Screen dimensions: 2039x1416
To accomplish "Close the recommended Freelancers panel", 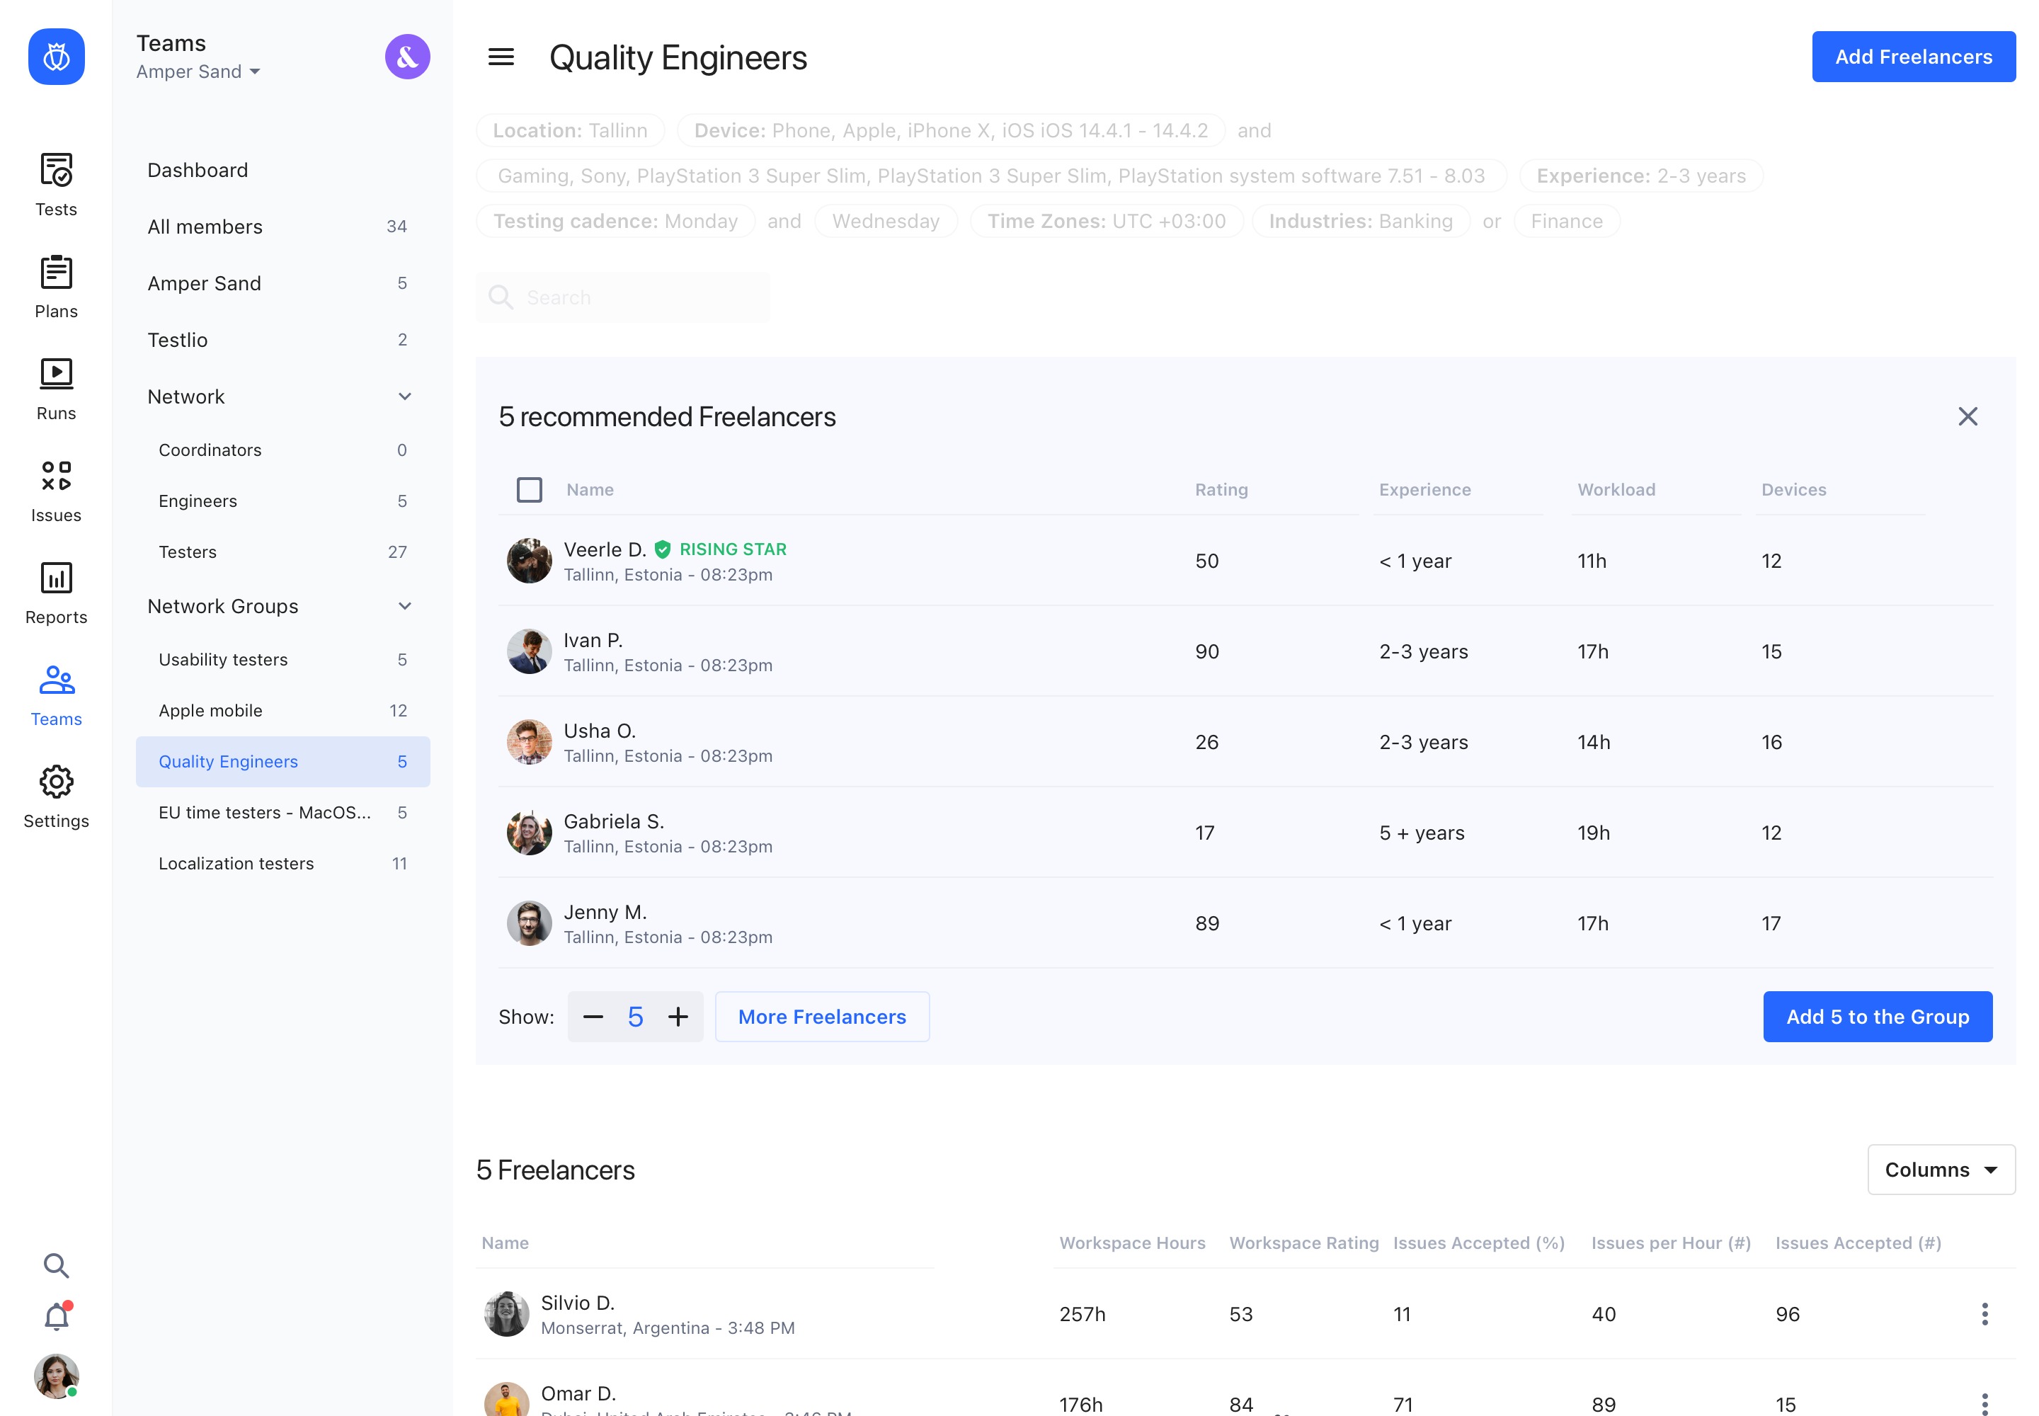I will (x=1967, y=416).
